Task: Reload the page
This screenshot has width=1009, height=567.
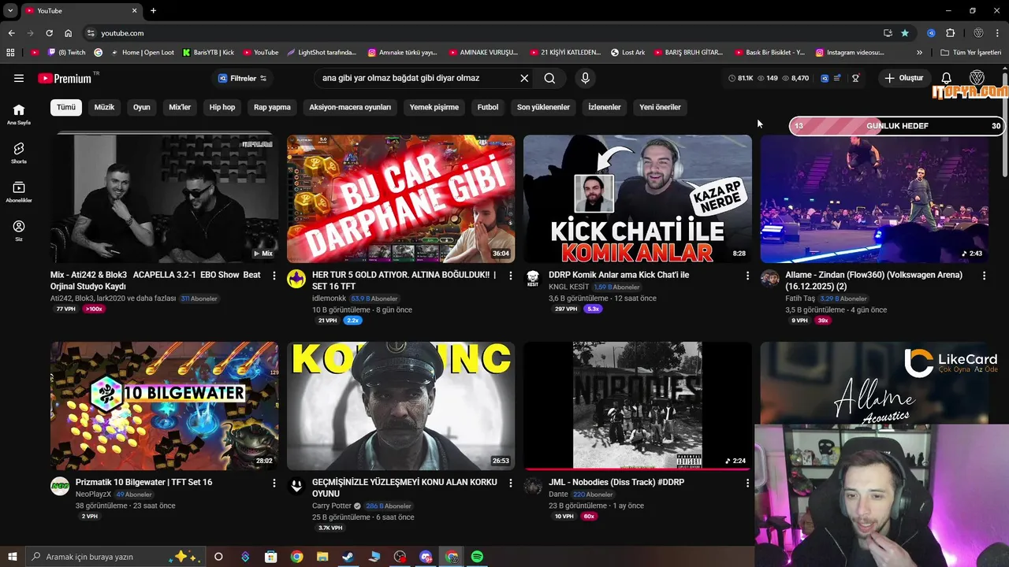Action: coord(49,33)
